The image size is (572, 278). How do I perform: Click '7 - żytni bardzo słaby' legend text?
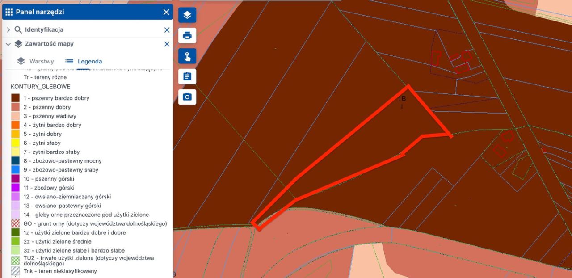click(x=53, y=152)
